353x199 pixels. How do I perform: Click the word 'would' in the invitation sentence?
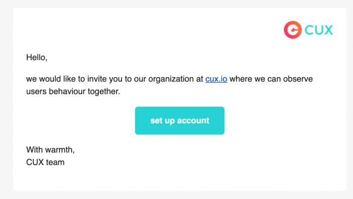click(50, 79)
